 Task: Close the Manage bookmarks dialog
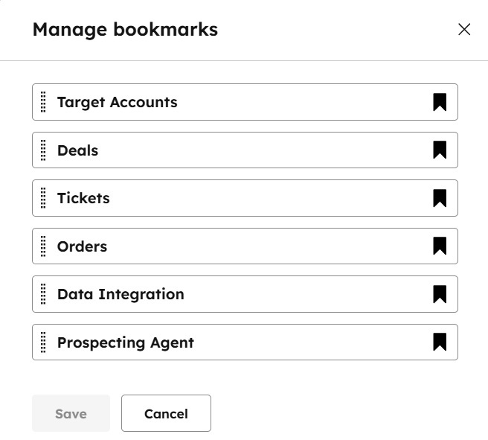pos(464,30)
